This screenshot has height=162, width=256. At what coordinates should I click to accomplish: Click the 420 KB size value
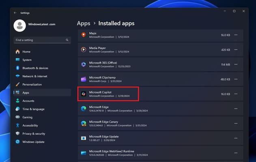[x=226, y=50]
